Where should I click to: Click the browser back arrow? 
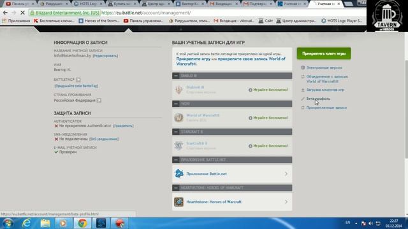[5, 13]
